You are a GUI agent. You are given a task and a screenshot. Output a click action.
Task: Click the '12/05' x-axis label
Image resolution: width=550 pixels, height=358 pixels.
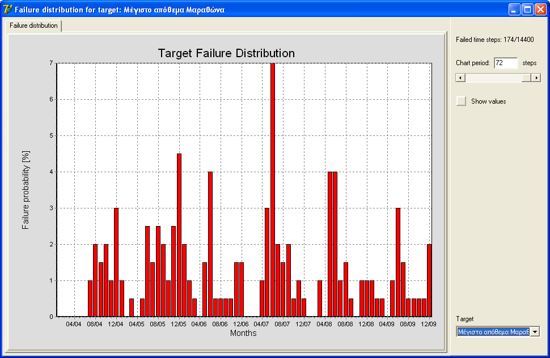coord(178,324)
